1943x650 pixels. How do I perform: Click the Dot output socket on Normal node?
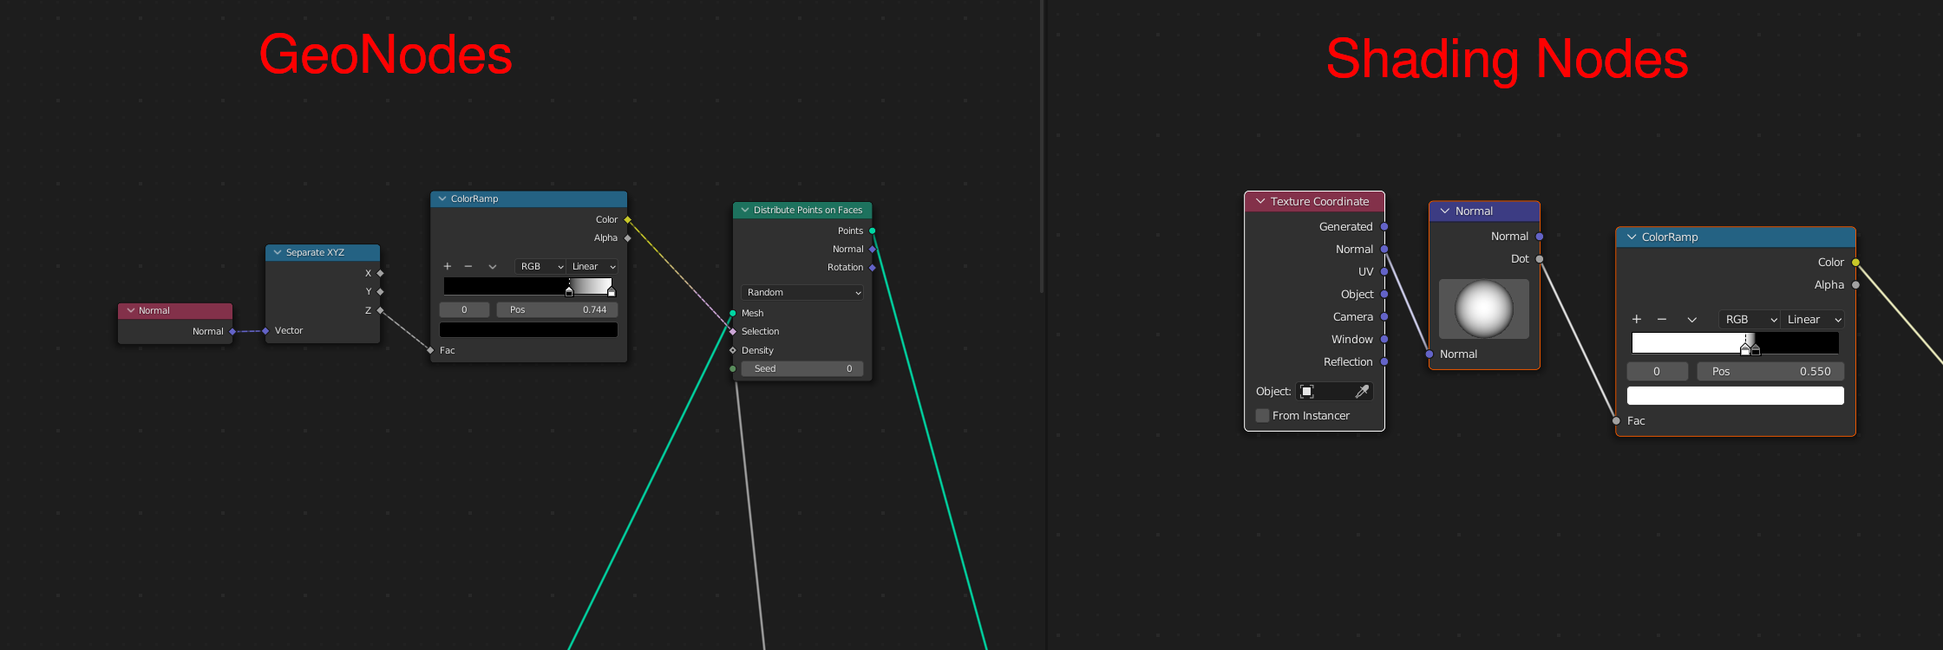click(1540, 259)
